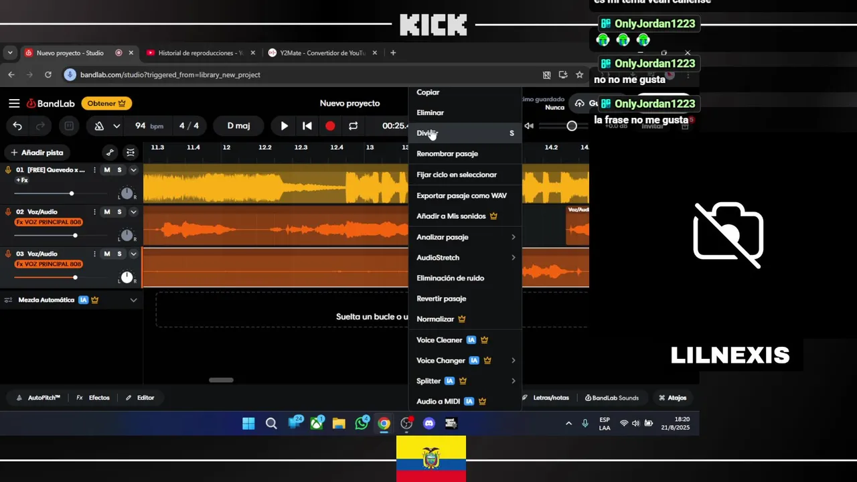Expand track 01 chevron

point(133,170)
